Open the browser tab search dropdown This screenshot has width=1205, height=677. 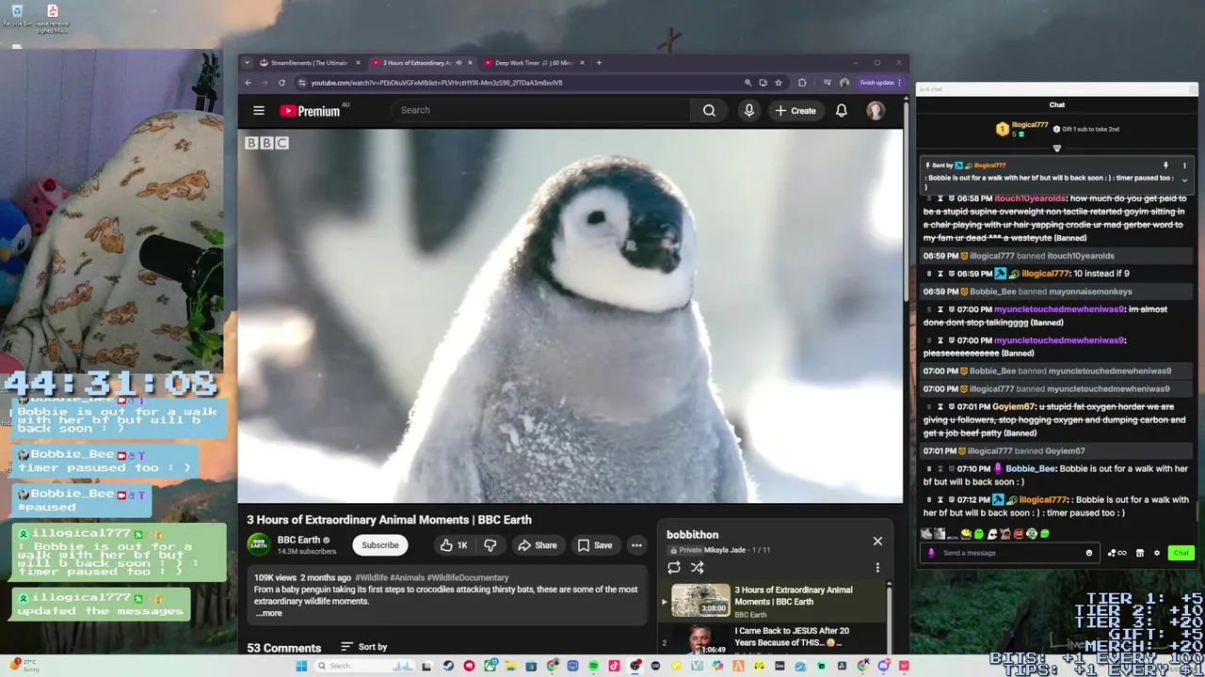pos(248,63)
